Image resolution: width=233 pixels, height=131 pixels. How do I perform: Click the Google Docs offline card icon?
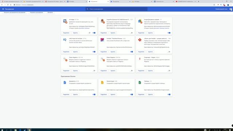point(140,21)
